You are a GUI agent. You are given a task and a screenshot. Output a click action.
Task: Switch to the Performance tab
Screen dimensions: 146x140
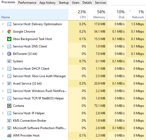(x=27, y=3)
